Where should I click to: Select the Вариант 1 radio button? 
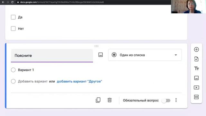coord(13,70)
